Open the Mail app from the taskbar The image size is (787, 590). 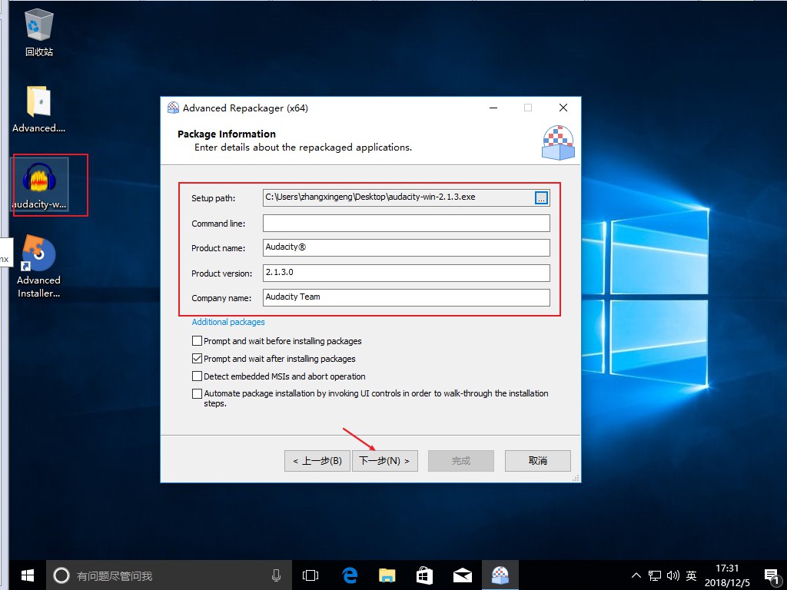462,575
